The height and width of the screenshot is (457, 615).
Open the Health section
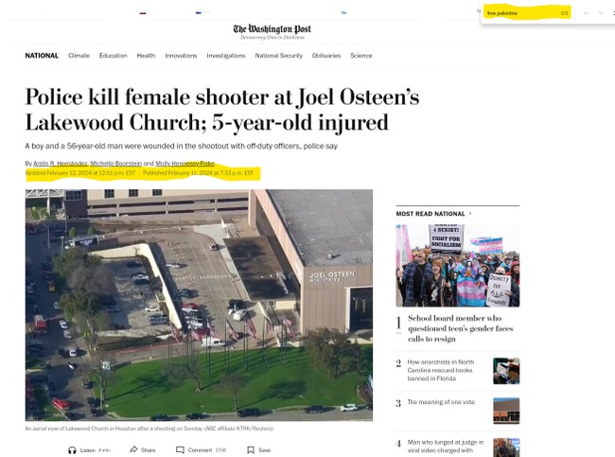point(146,56)
